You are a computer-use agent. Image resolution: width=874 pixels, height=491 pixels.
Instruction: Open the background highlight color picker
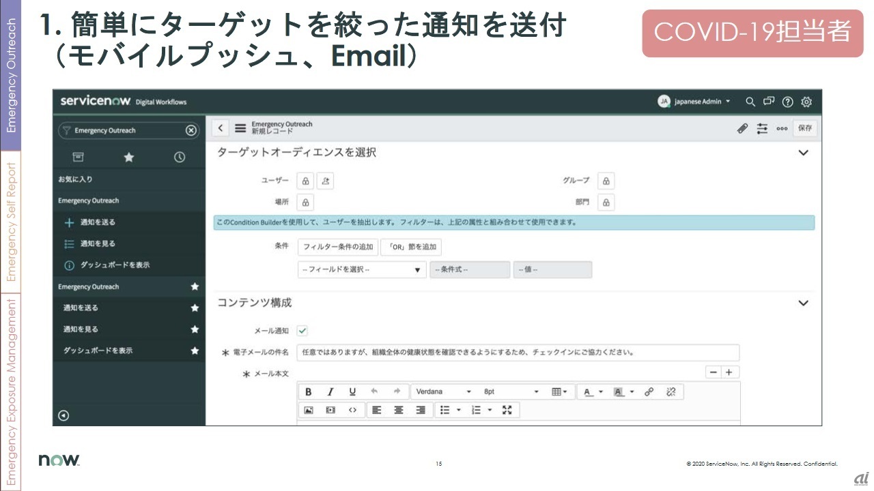[x=623, y=391]
